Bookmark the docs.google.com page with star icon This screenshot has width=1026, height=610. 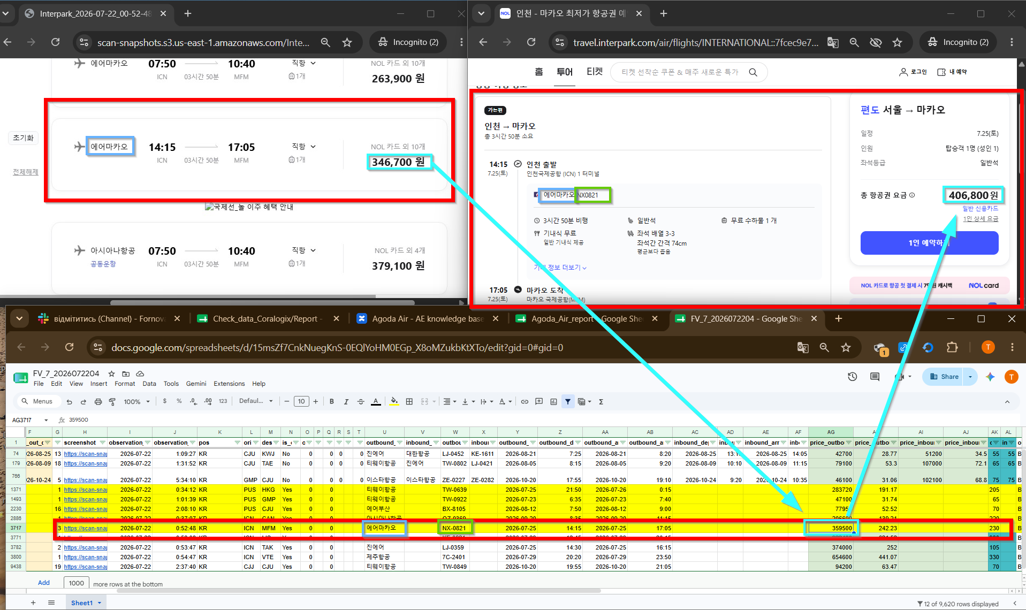pos(846,347)
